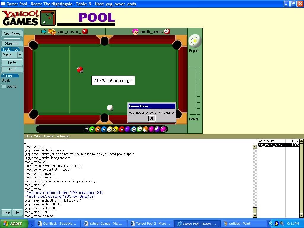Click the yellow striped ball in the rack
Screen dimensions: 304x228
pyautogui.click(x=110, y=129)
